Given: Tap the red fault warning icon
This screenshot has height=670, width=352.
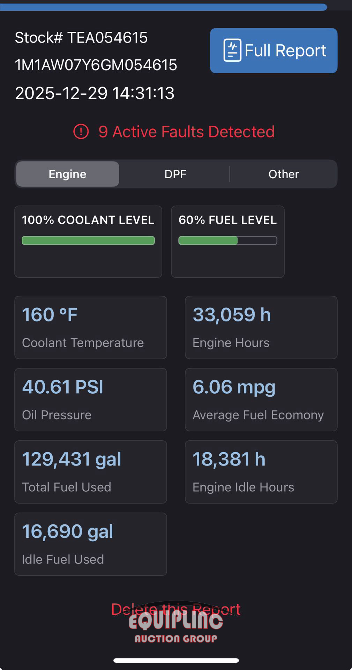Looking at the screenshot, I should click(x=81, y=132).
